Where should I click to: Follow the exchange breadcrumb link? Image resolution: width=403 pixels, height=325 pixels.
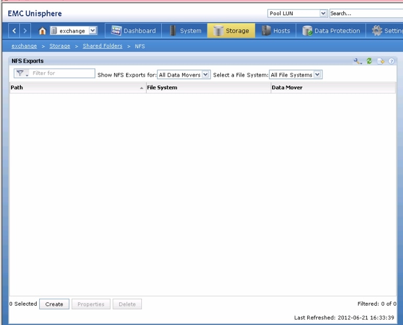click(24, 46)
